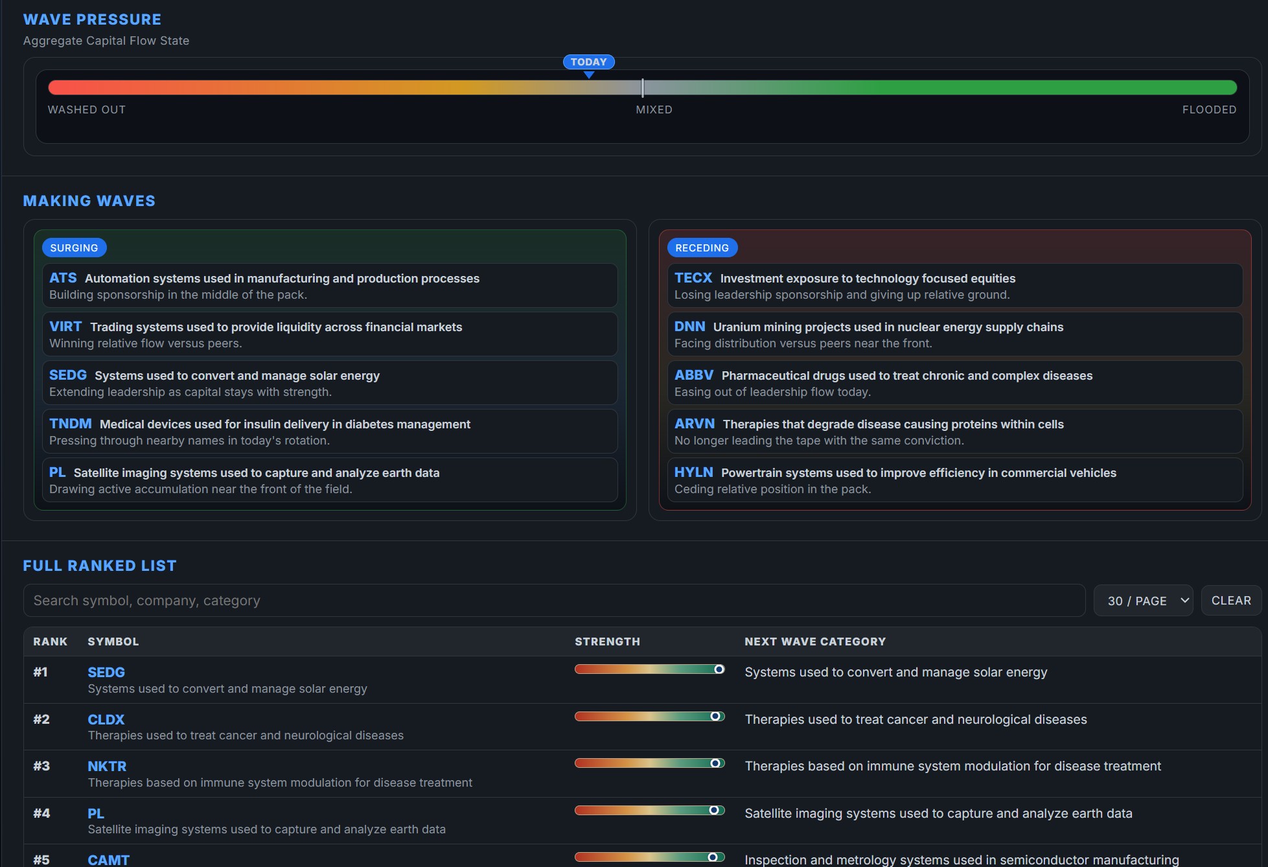The width and height of the screenshot is (1268, 867).
Task: Open SEDG symbol in the ranked list
Action: (106, 673)
